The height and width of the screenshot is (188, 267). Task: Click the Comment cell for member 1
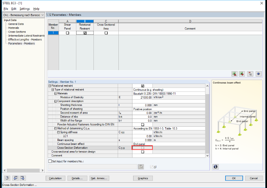[x=190, y=33]
